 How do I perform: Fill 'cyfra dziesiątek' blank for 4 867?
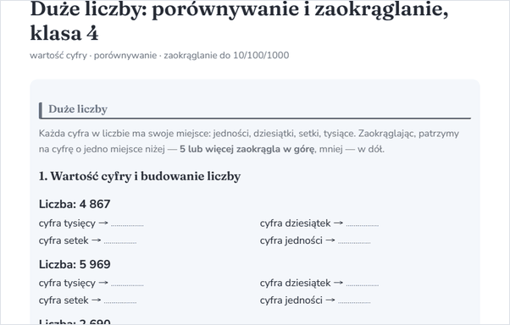[362, 223]
